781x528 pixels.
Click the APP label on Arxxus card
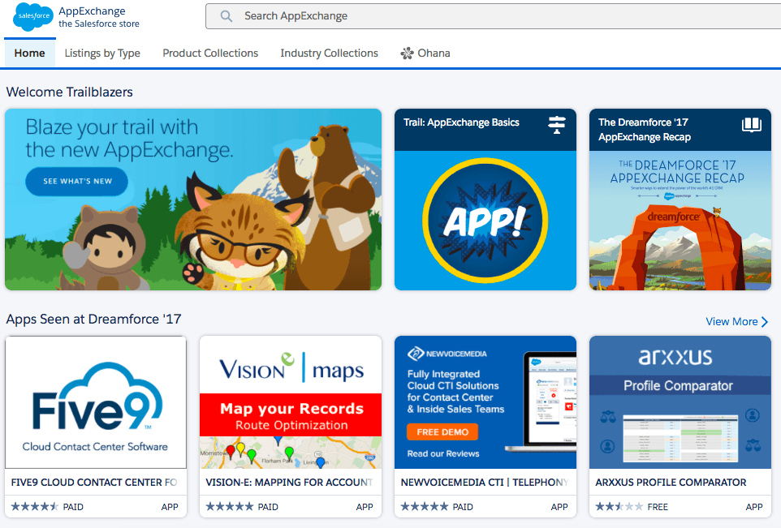754,507
